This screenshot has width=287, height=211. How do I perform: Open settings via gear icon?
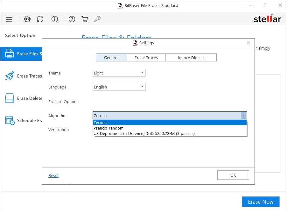(27, 19)
